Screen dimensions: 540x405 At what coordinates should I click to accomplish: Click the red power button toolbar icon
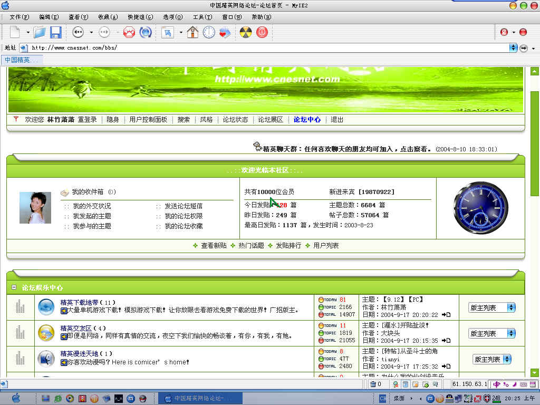(x=262, y=32)
